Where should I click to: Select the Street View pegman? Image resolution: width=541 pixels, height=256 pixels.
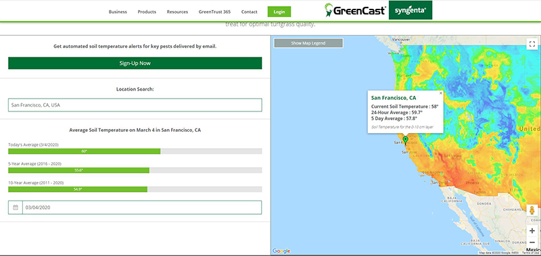click(532, 210)
